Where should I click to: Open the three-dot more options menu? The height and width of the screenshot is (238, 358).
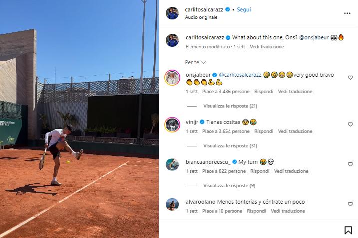[x=347, y=13]
